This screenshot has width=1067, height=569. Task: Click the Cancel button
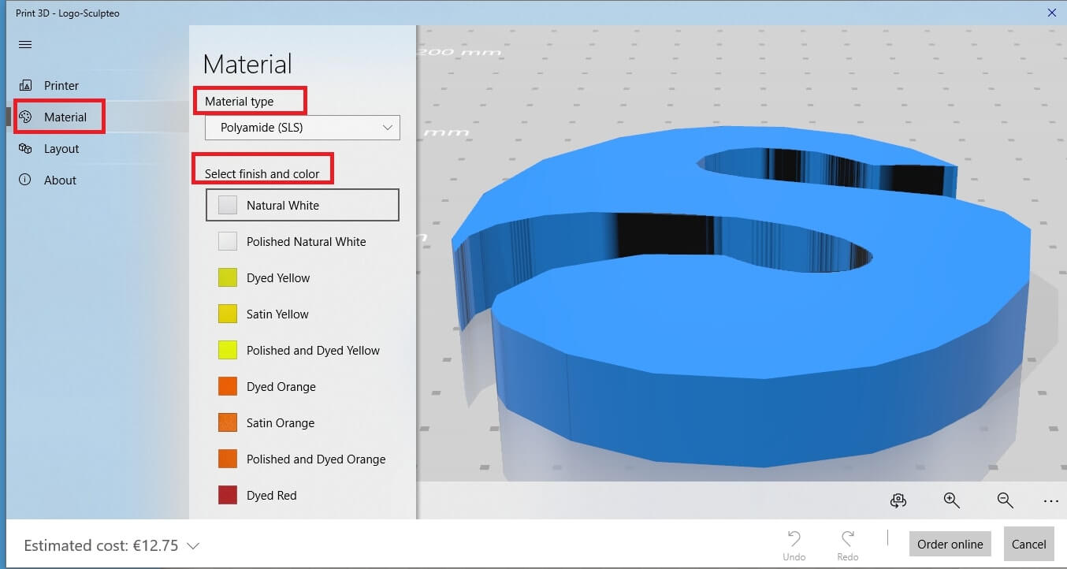[1028, 545]
